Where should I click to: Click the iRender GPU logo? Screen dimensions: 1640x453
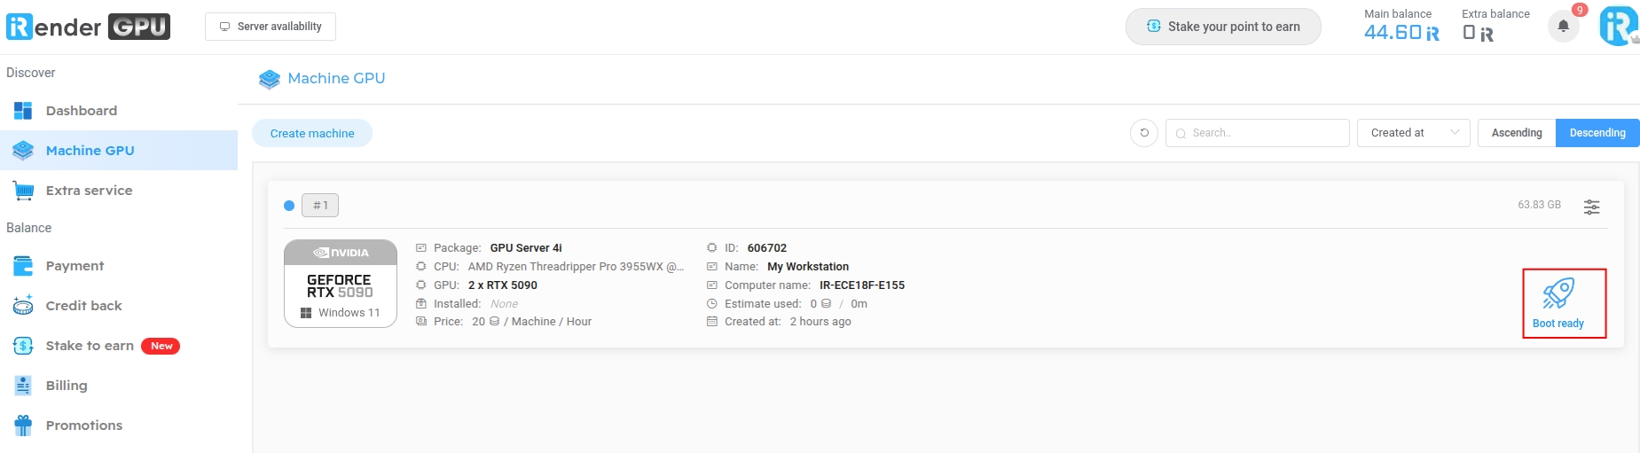pos(88,27)
